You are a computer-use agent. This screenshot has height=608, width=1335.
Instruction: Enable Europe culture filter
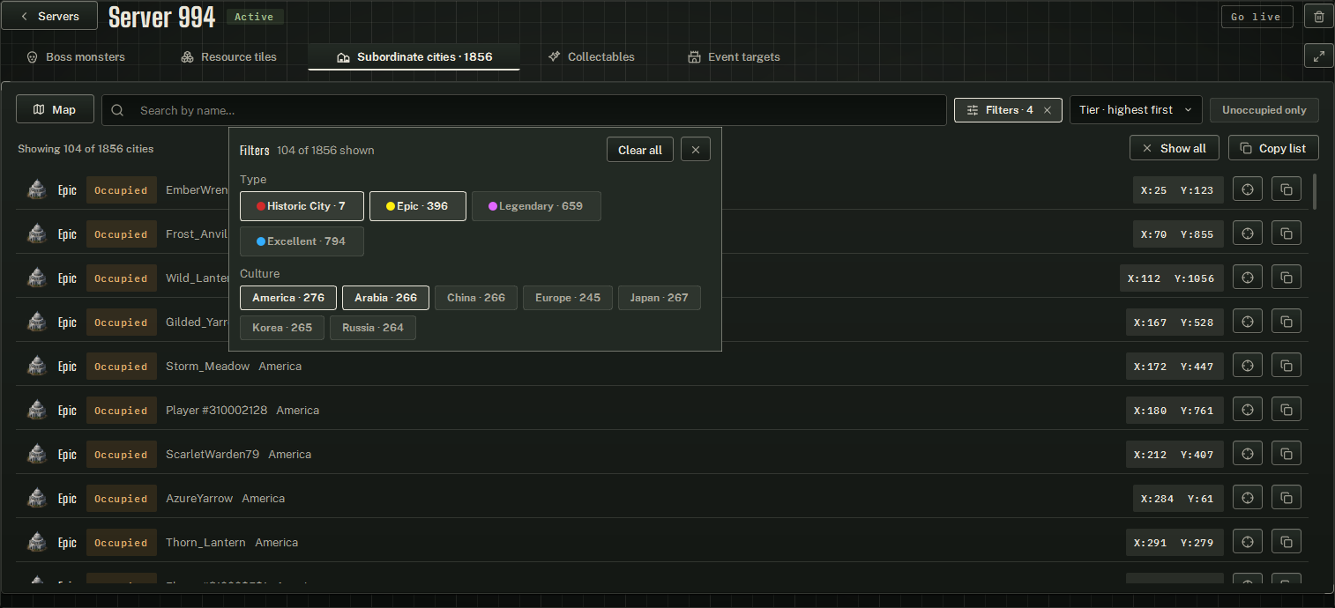point(568,298)
